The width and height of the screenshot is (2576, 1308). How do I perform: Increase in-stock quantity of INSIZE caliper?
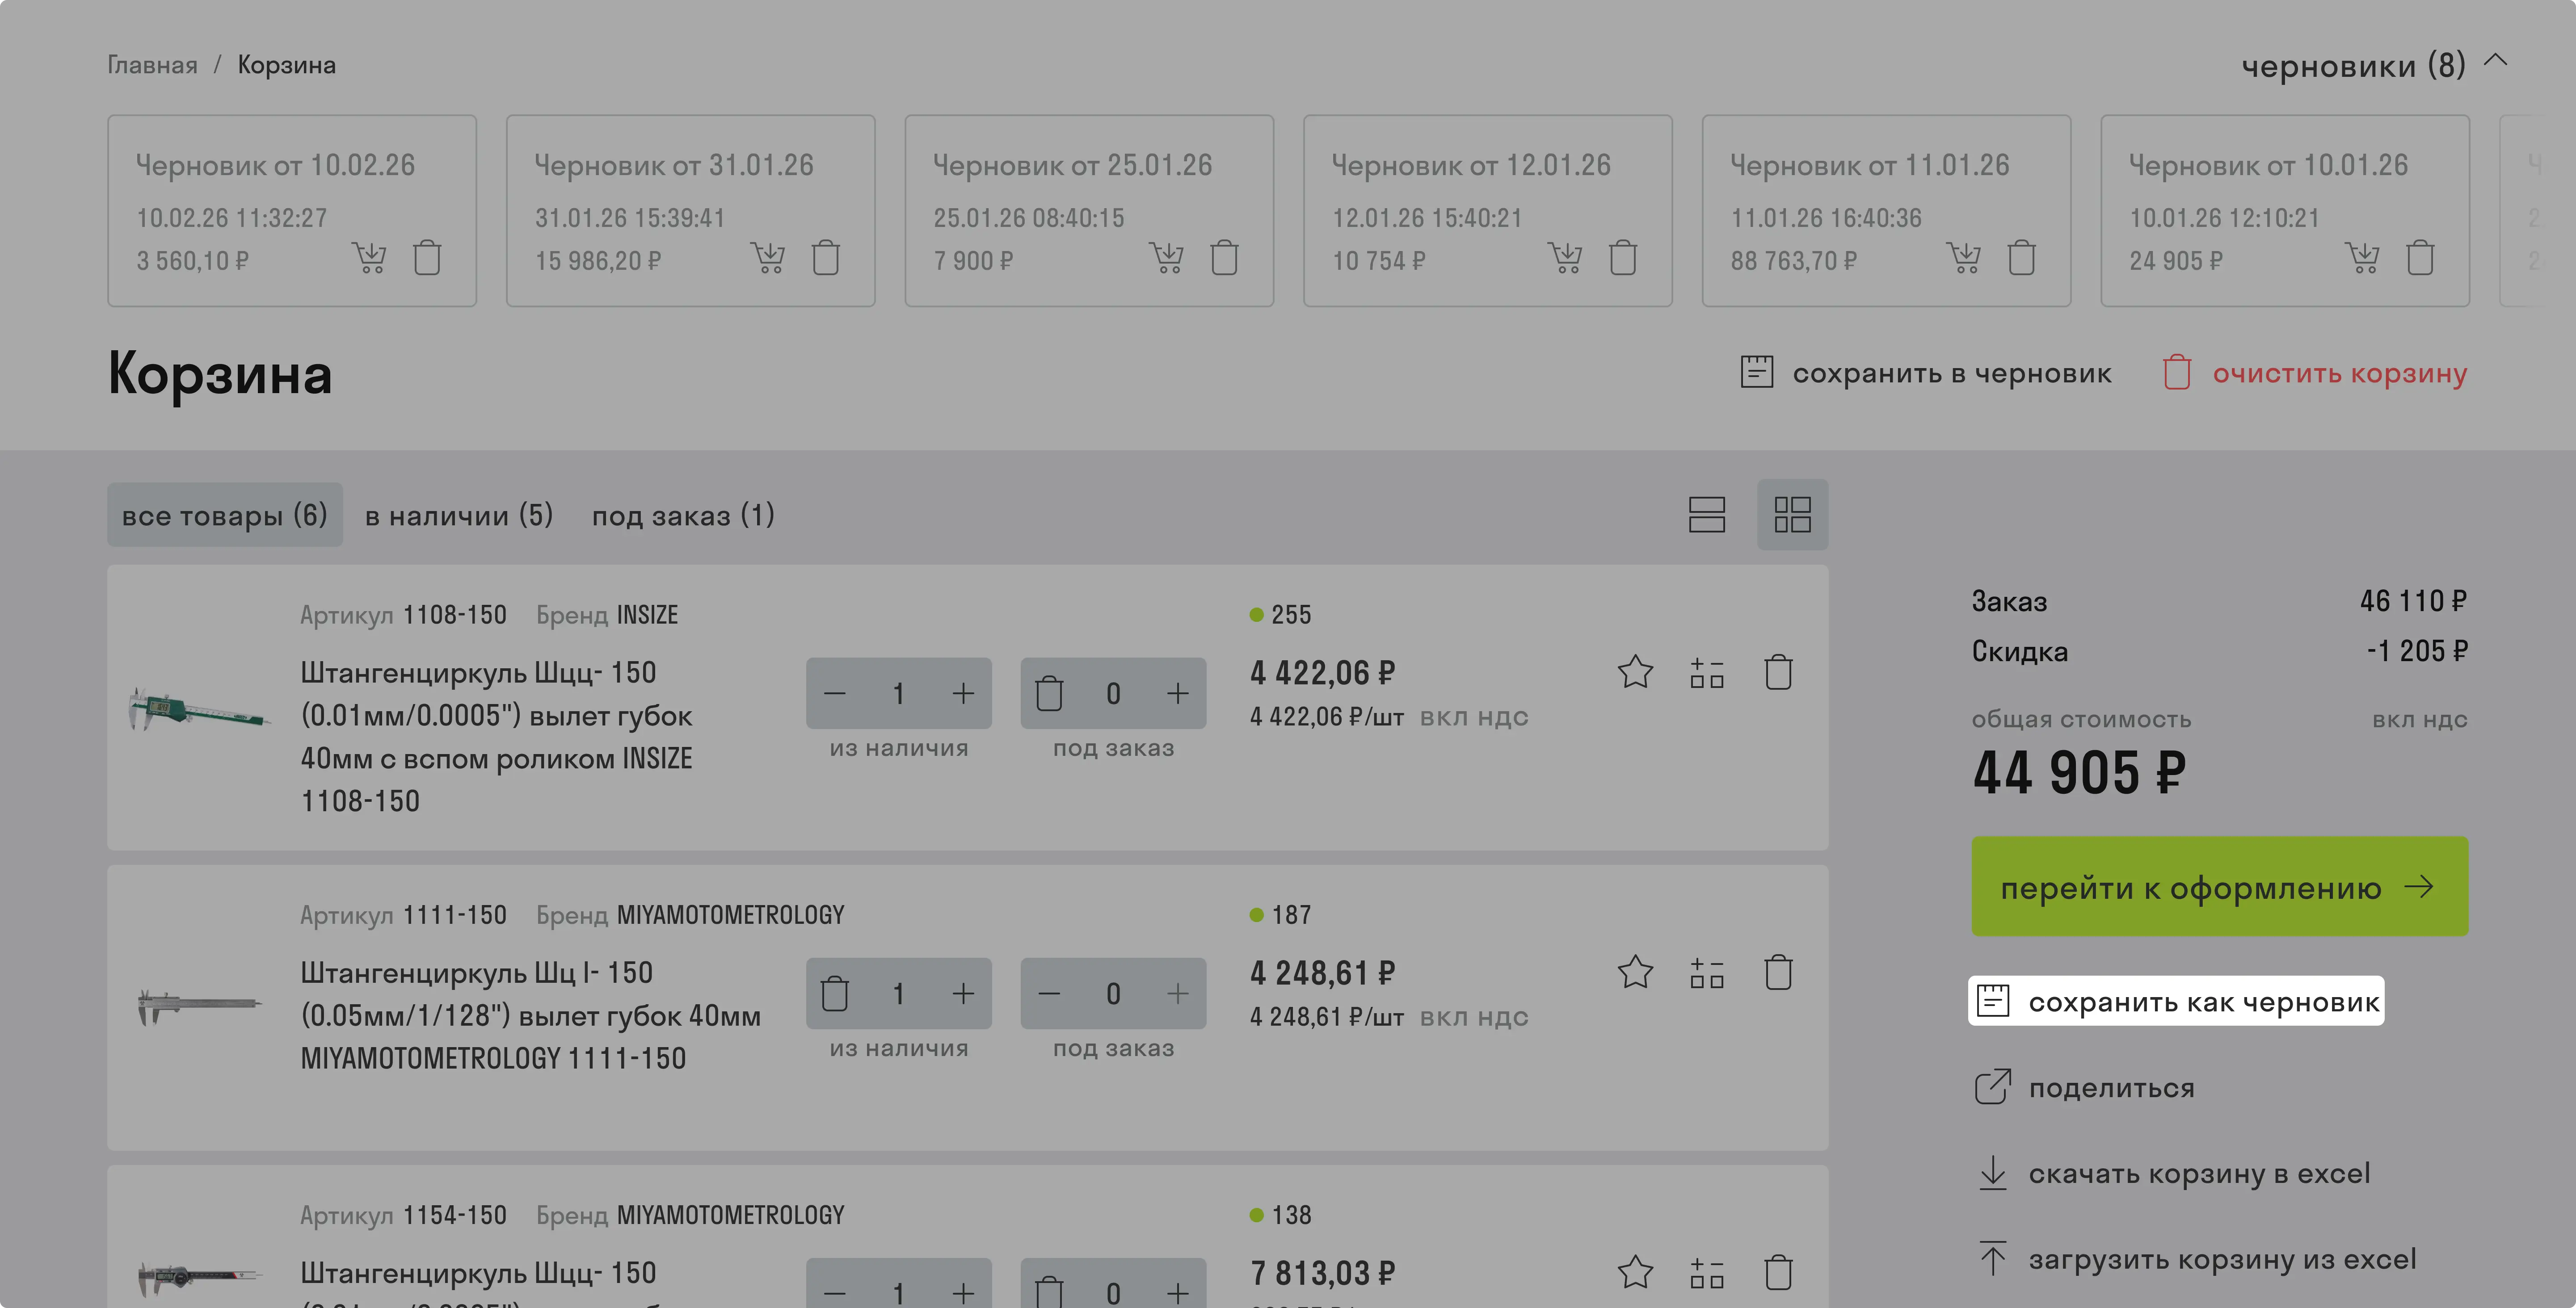[x=963, y=693]
